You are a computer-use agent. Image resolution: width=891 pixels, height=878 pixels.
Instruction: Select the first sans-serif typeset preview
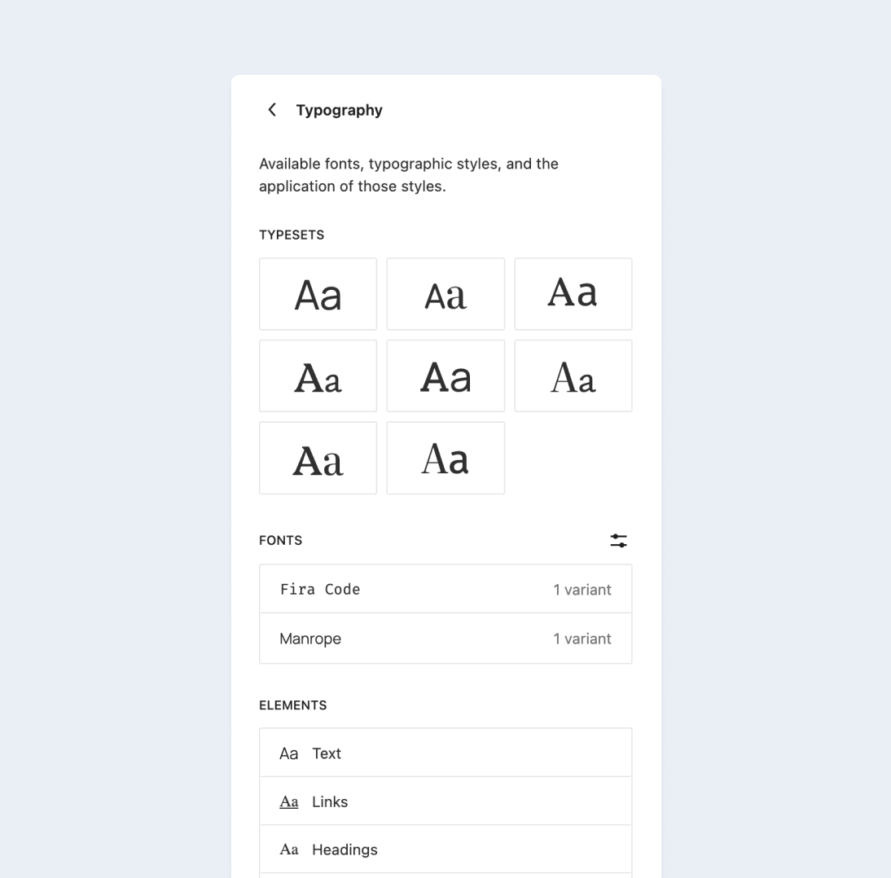coord(318,294)
